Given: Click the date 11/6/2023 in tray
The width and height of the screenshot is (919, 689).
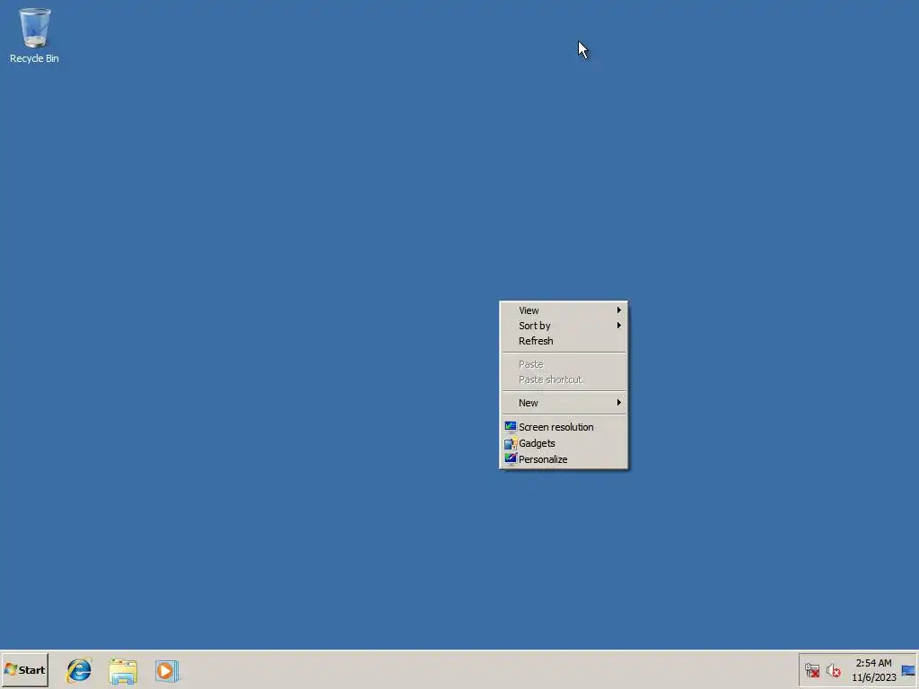Looking at the screenshot, I should coord(874,677).
